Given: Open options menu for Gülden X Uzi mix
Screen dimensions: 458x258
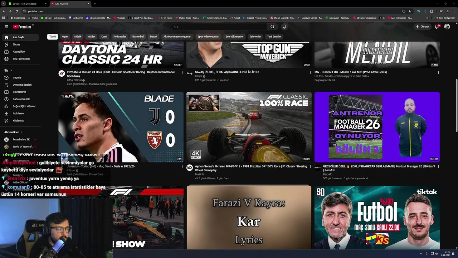Looking at the screenshot, I should (x=438, y=72).
